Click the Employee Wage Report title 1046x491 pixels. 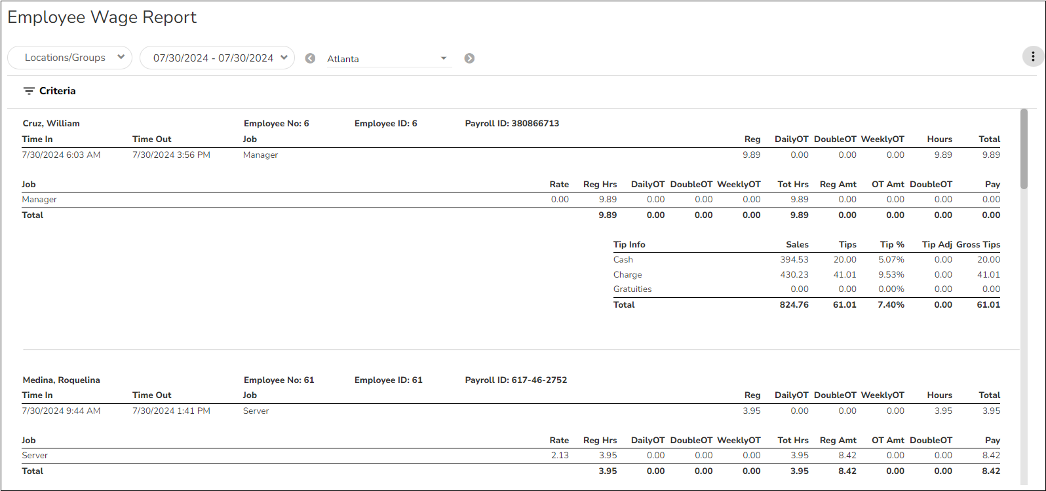click(102, 18)
